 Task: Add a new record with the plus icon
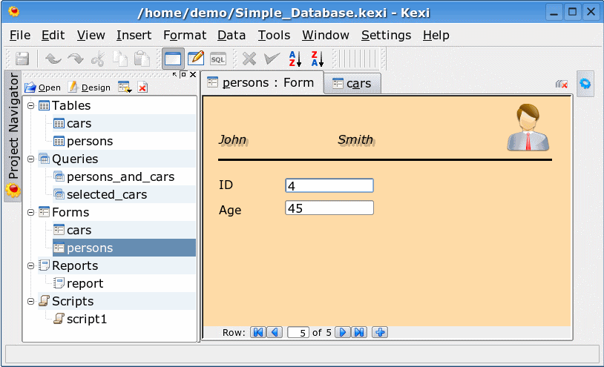[379, 332]
